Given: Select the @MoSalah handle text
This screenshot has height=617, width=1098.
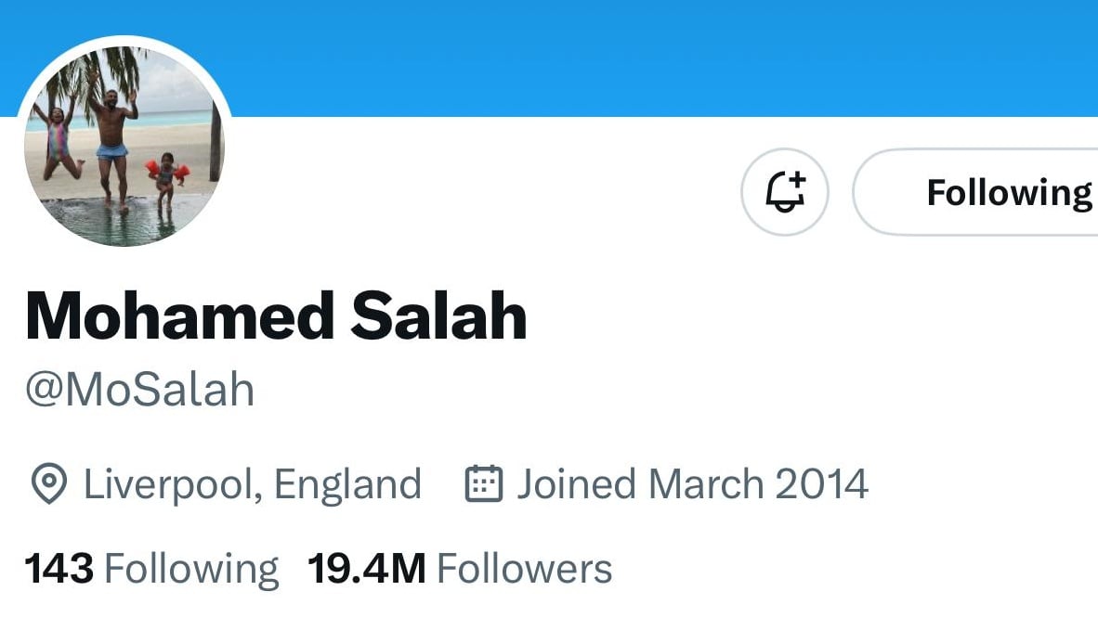Looking at the screenshot, I should (x=139, y=390).
